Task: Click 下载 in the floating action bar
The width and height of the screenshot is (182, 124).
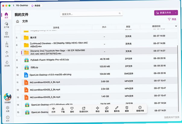Action: [63, 110]
